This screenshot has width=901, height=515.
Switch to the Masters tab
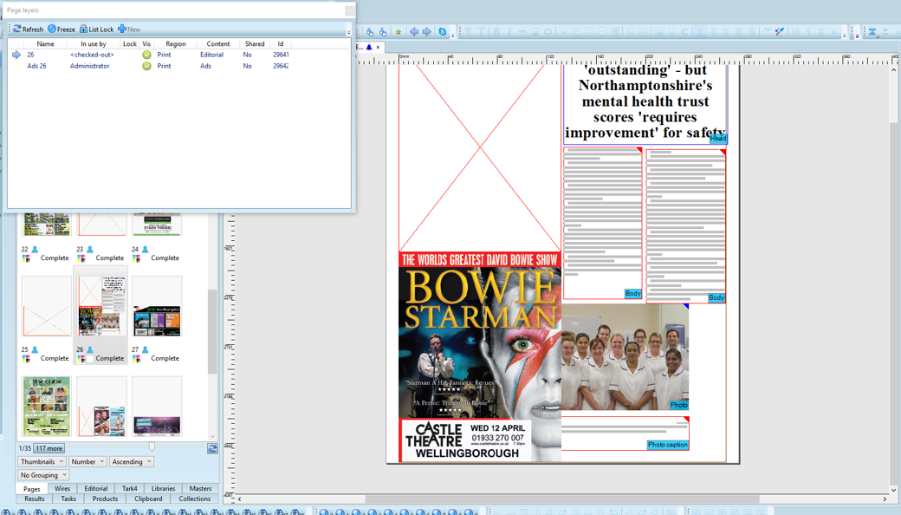(200, 489)
